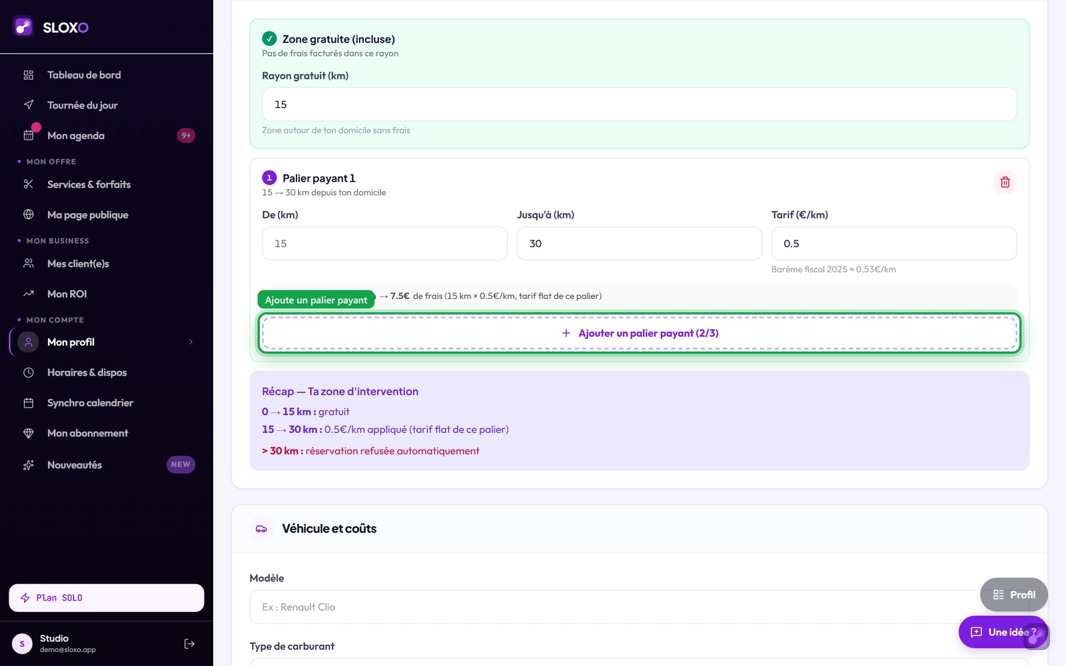Click the SLOXO logo icon
Image resolution: width=1066 pixels, height=666 pixels.
click(x=23, y=27)
